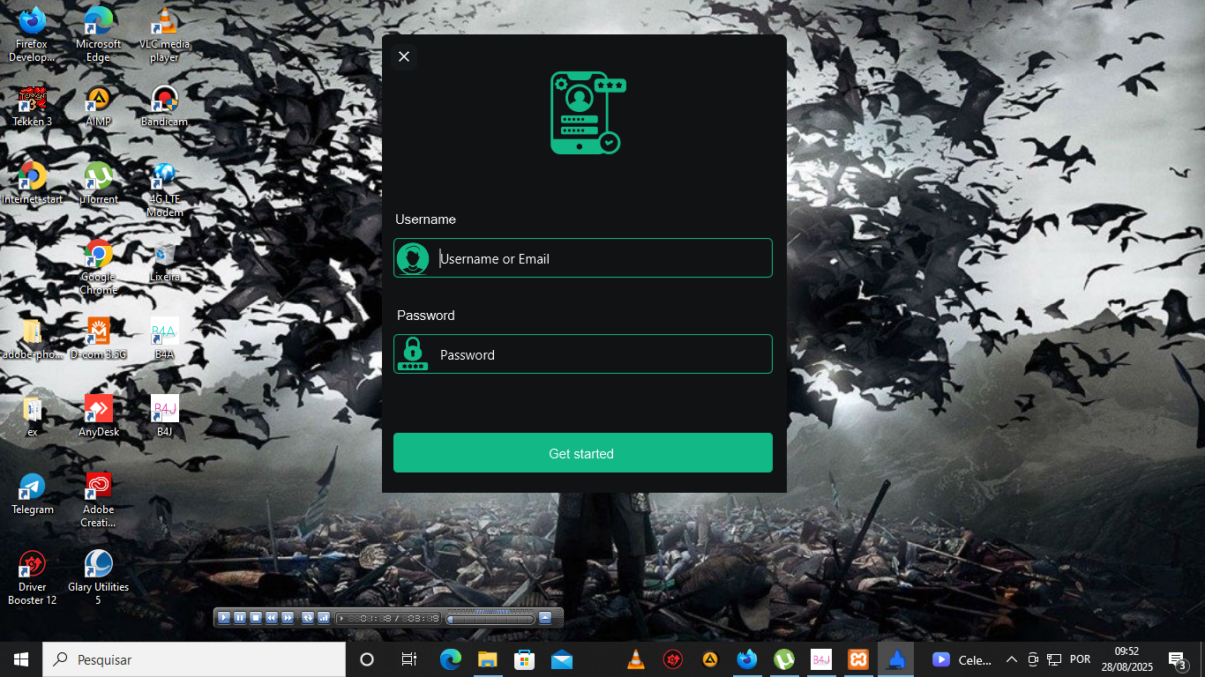Open XAMPP from the taskbar
The height and width of the screenshot is (677, 1205).
(857, 659)
